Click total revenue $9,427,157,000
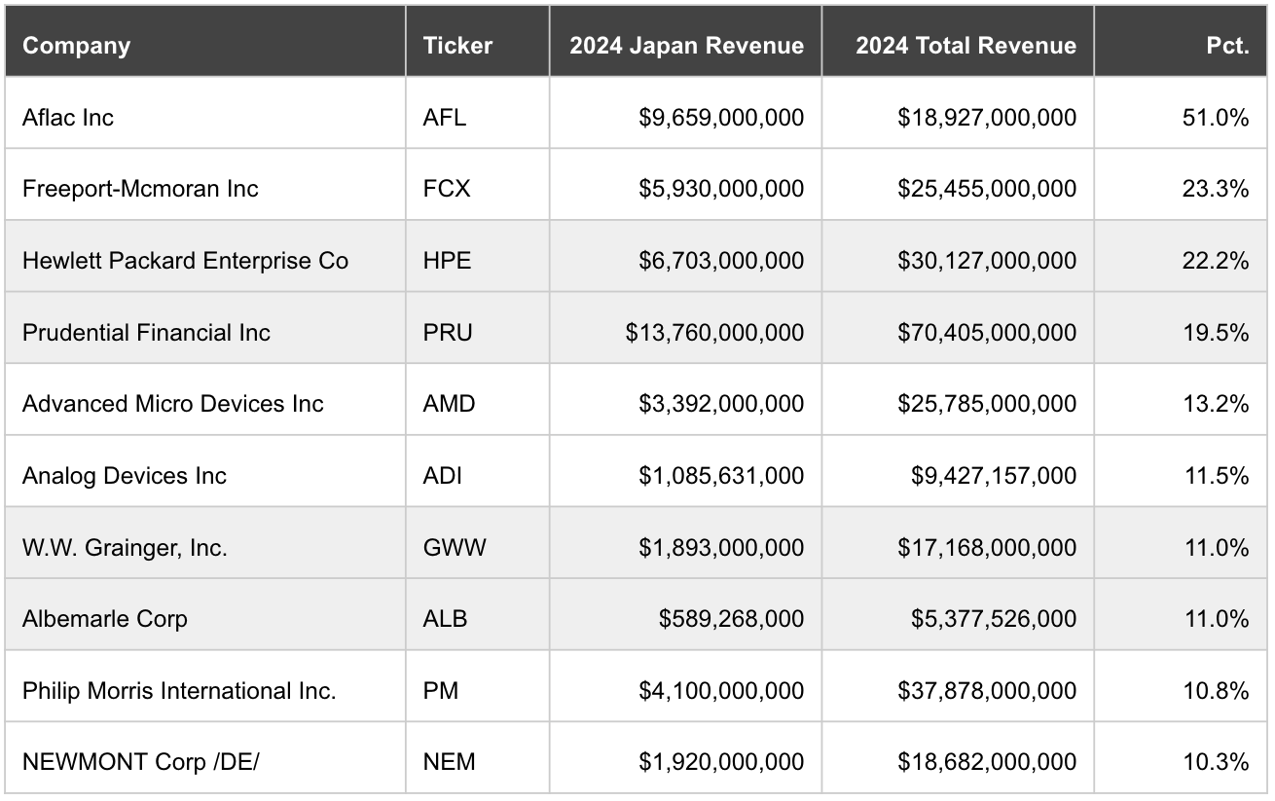This screenshot has height=801, width=1275. pyautogui.click(x=958, y=471)
